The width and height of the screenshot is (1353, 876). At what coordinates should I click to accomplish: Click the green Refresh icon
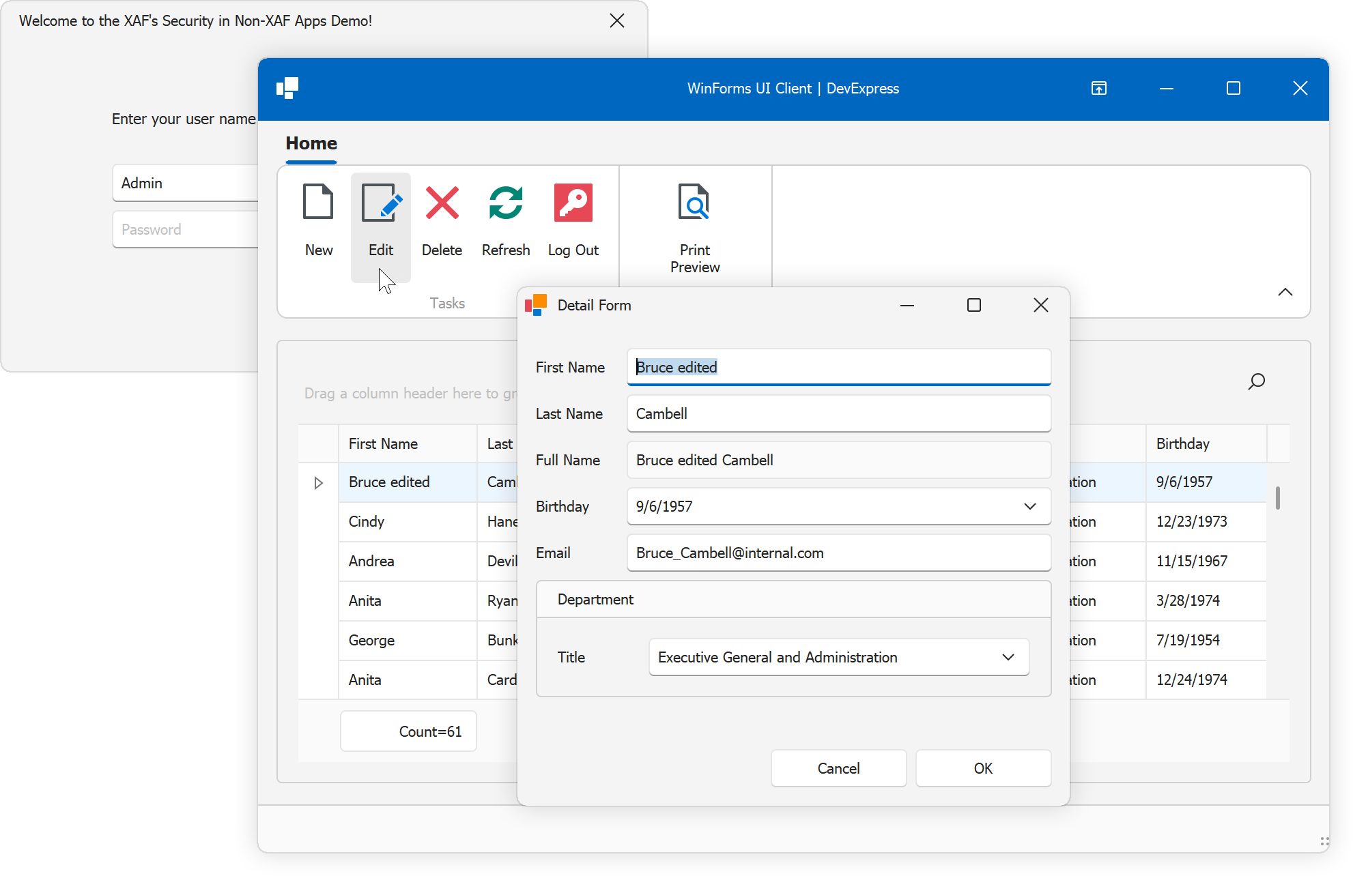(505, 203)
